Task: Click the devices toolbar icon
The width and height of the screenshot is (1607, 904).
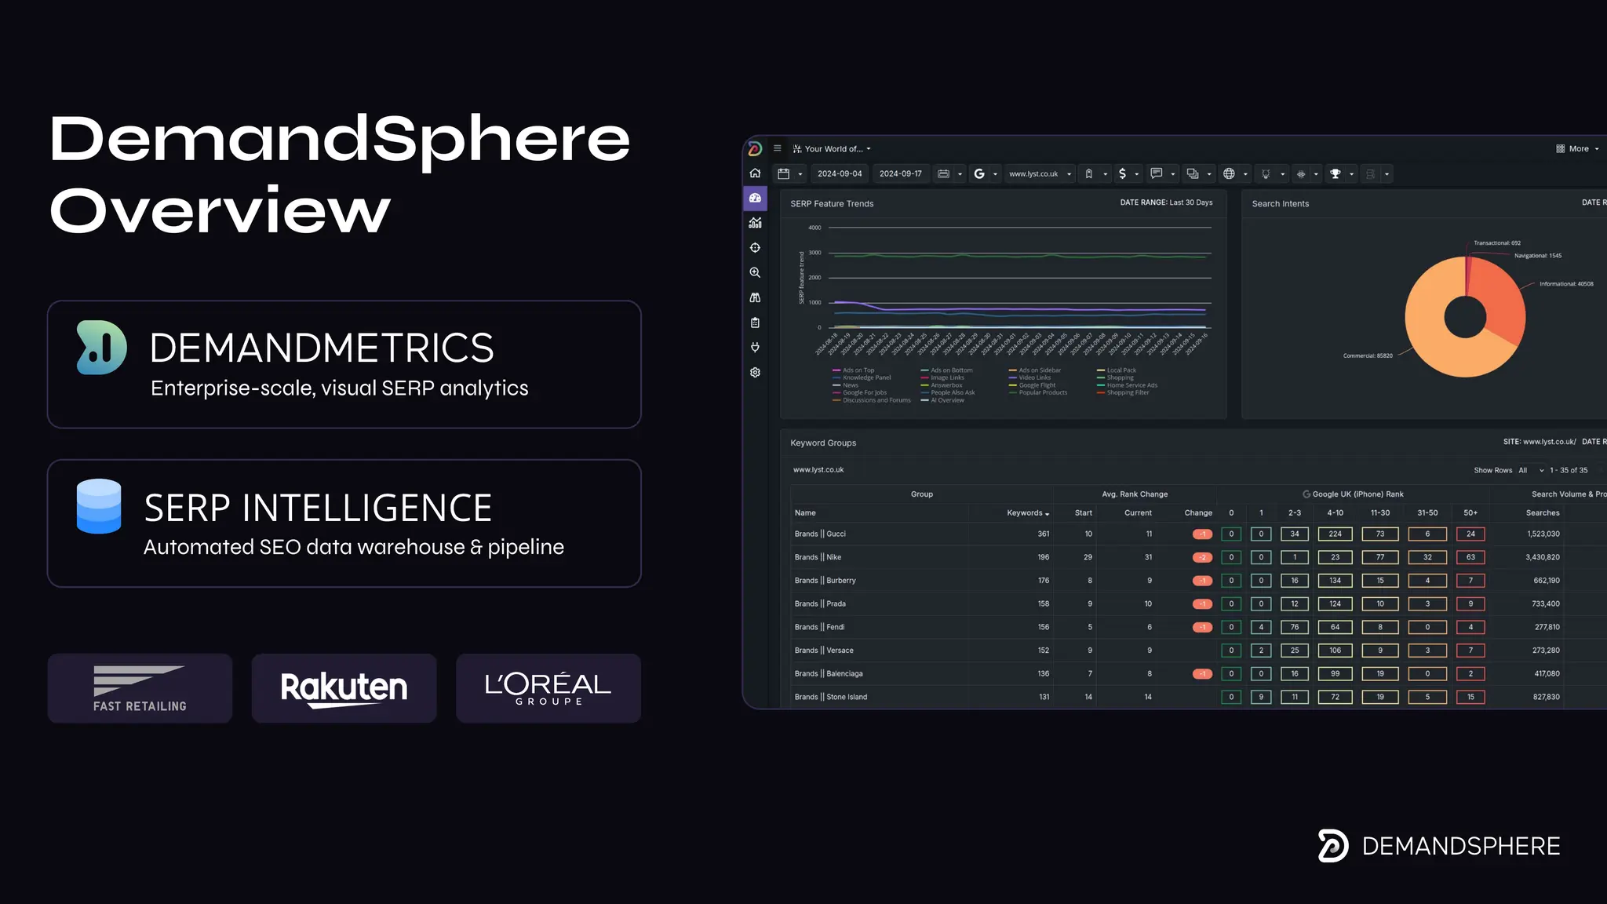Action: 1193,174
